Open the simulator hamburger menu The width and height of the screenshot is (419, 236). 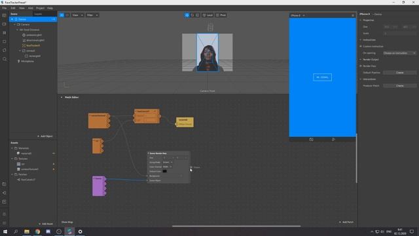pos(353,16)
